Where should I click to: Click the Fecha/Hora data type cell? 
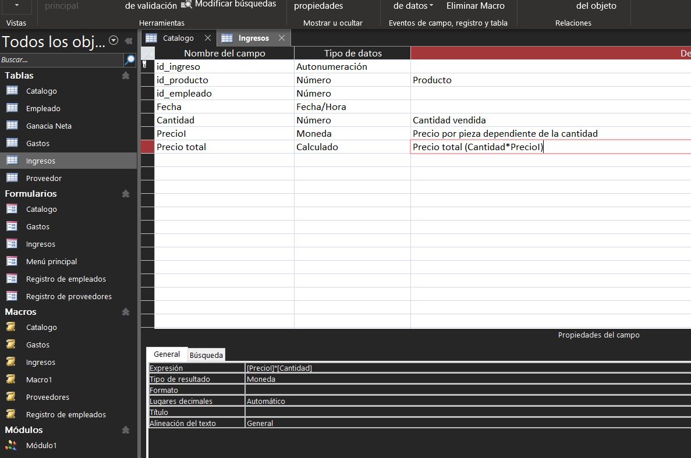pos(352,106)
